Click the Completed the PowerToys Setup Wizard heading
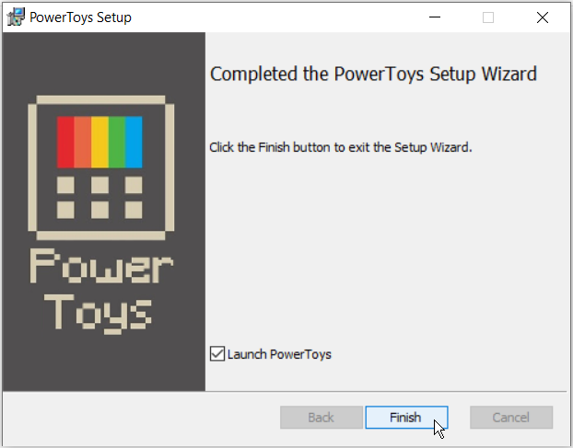Screen dimensions: 573x448 (373, 75)
